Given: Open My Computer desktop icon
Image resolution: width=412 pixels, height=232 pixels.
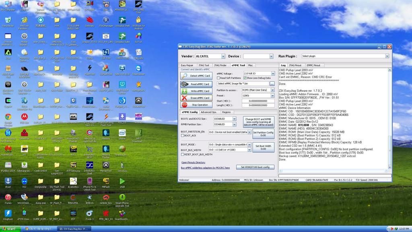Looking at the screenshot, I should tap(8, 6).
